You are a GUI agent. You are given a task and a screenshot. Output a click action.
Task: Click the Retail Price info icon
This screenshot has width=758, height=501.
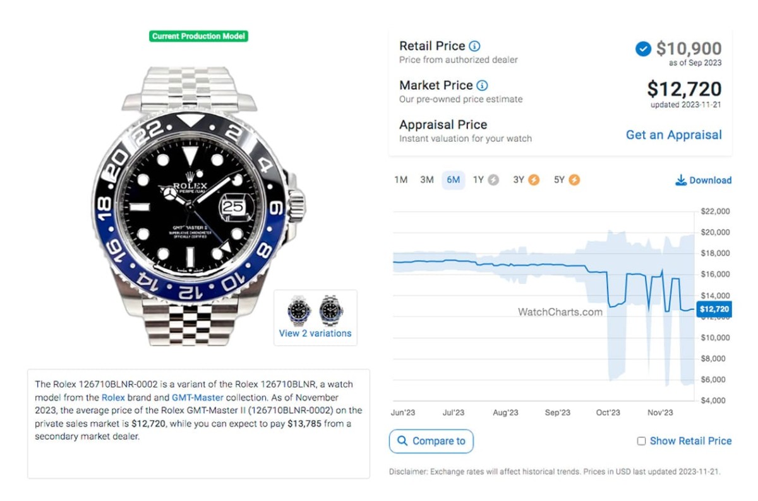(x=475, y=46)
